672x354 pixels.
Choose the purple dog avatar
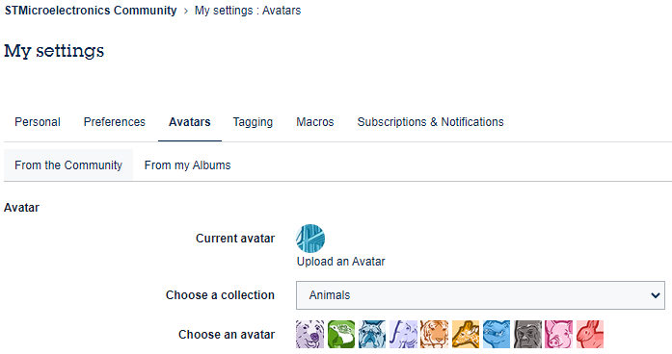(309, 335)
